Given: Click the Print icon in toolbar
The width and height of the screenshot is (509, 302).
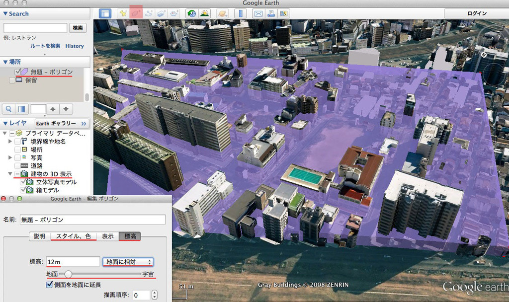Looking at the screenshot, I should pyautogui.click(x=271, y=13).
